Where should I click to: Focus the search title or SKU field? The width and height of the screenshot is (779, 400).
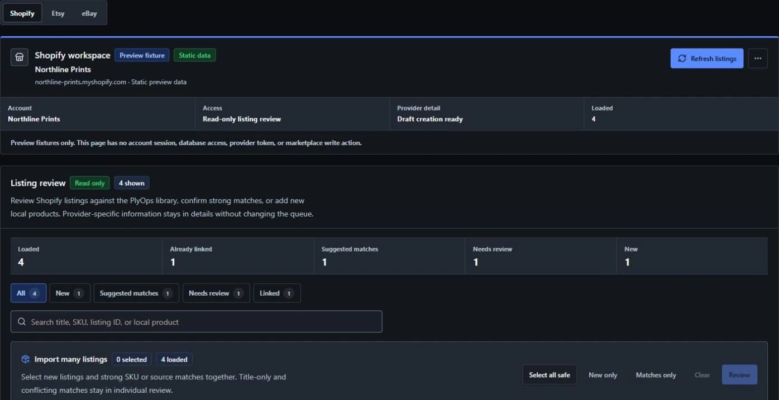197,322
